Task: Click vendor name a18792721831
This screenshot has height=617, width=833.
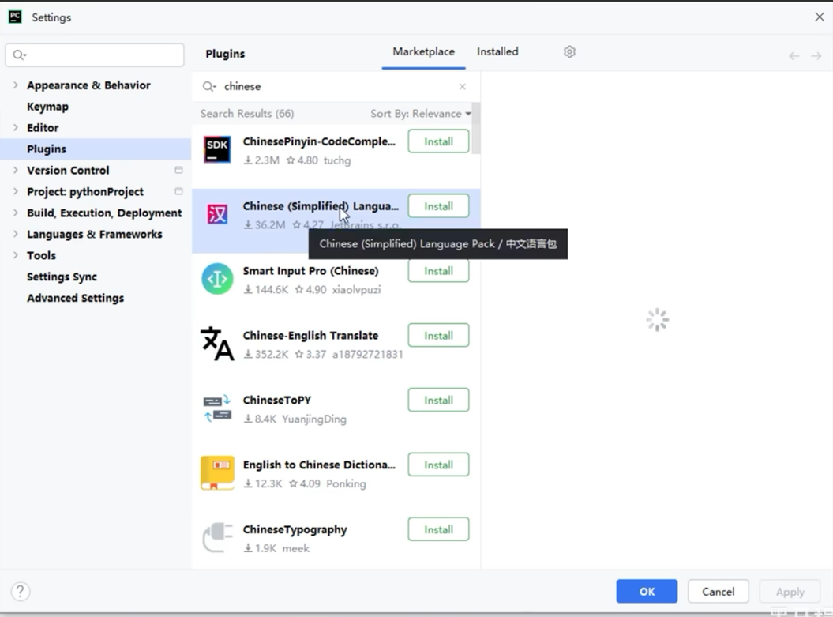Action: tap(368, 355)
